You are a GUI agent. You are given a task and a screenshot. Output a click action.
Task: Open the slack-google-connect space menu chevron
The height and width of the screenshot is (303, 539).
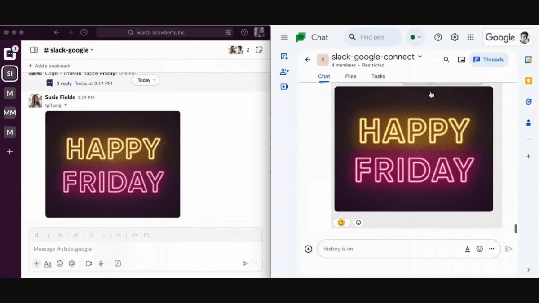(420, 57)
